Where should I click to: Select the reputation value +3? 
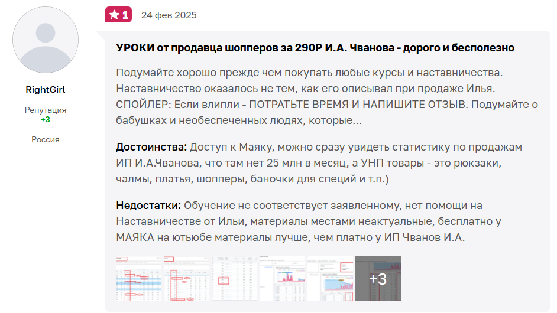[x=46, y=120]
